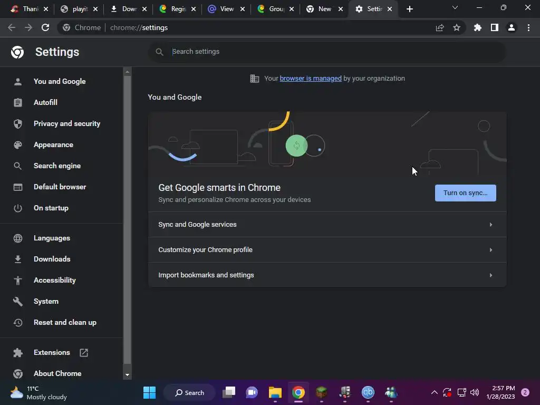Screen dimensions: 540x405
Task: Bookmark this tab with star icon
Action: point(456,27)
